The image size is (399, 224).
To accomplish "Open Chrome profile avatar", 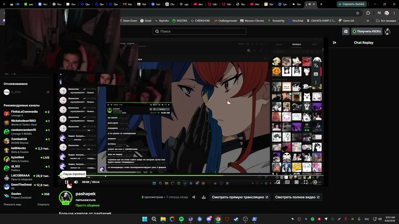I will (387, 13).
